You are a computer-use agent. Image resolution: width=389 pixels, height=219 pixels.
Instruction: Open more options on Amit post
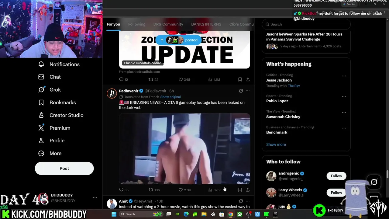[248, 201]
